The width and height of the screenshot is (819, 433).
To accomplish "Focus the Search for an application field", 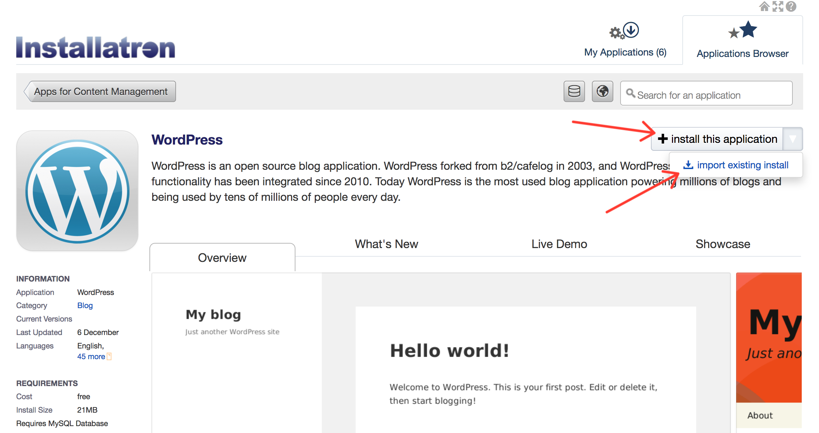I will click(x=706, y=93).
